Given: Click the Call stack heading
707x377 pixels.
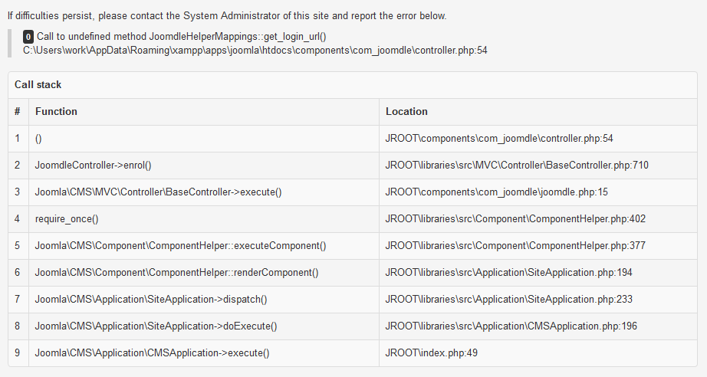Looking at the screenshot, I should [x=38, y=84].
